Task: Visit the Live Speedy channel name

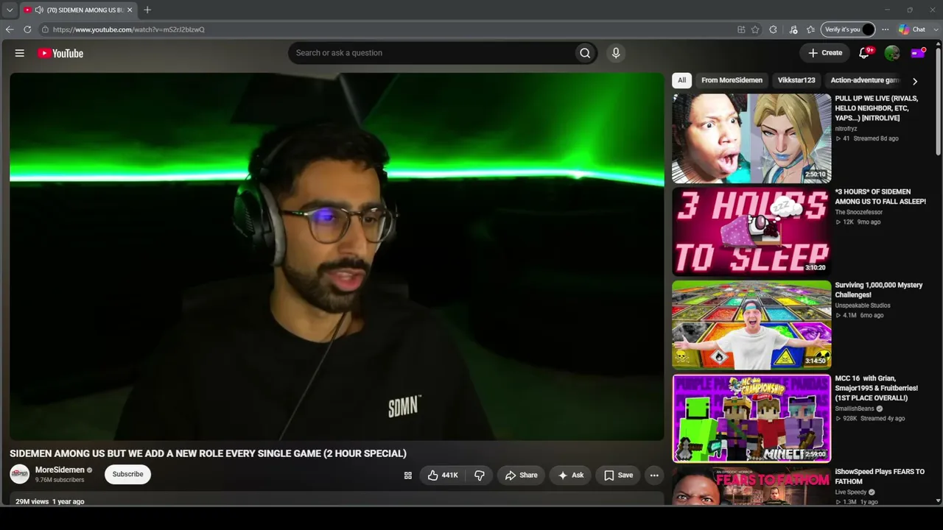Action: [851, 492]
